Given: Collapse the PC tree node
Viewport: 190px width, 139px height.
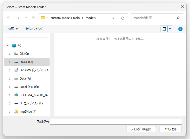Looking at the screenshot, I should (x=8, y=45).
